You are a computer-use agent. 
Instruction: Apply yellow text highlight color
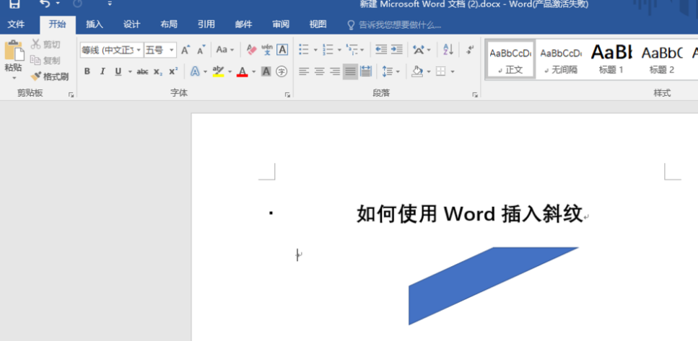[x=218, y=71]
